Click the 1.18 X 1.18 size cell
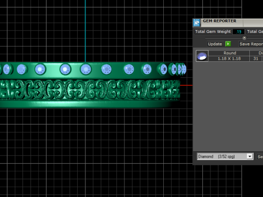263x197 pixels. coord(229,59)
